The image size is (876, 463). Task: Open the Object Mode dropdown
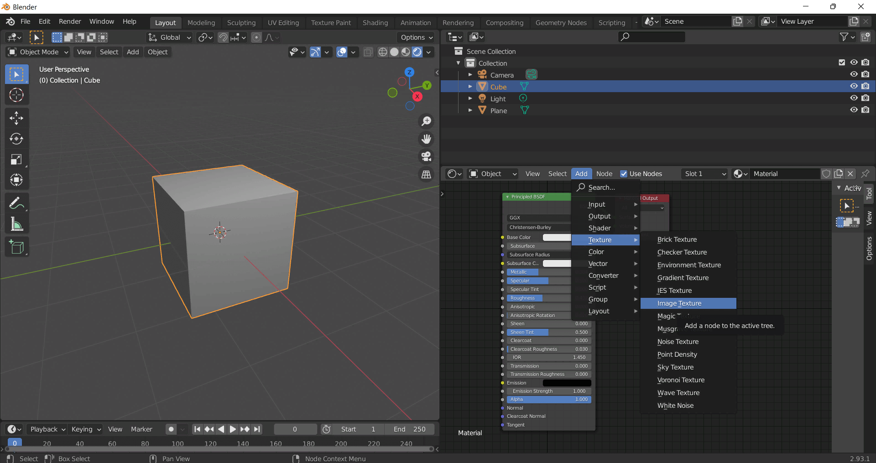[38, 52]
